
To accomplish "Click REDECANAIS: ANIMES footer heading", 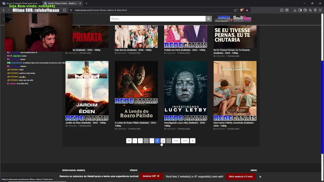I will 74,170.
